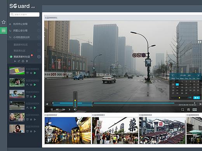This screenshot has height=151, width=202.
Task: Click camera type icon for 社区0000004
Action: [27, 108]
